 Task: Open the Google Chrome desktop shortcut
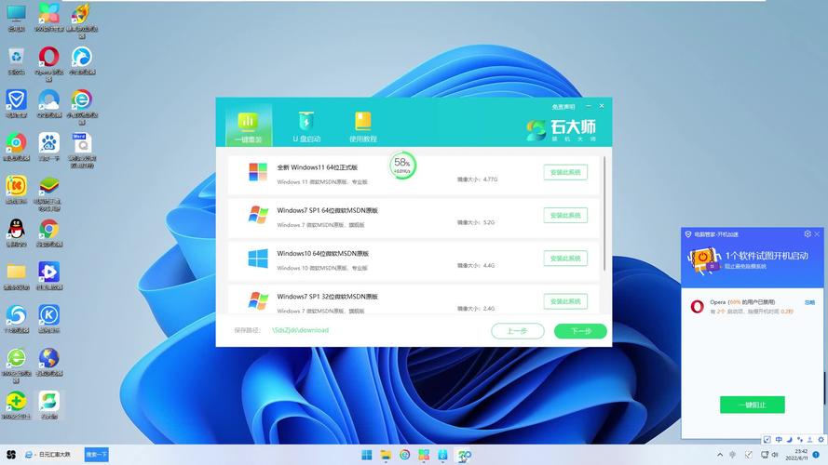pos(49,232)
